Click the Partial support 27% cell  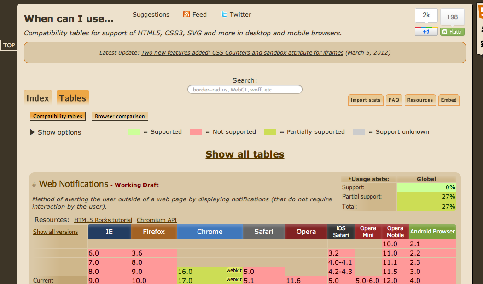click(426, 196)
